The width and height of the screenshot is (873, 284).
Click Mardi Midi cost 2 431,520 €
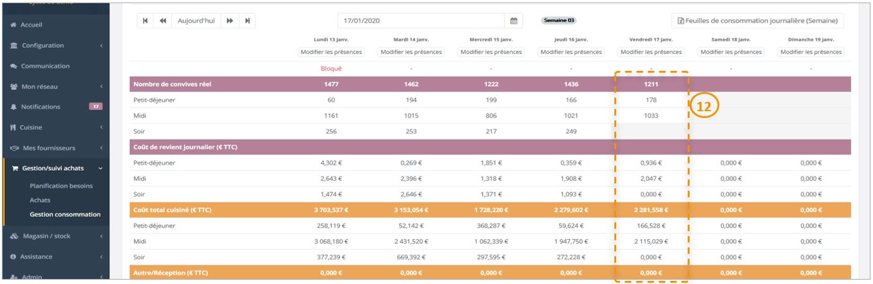pos(411,241)
